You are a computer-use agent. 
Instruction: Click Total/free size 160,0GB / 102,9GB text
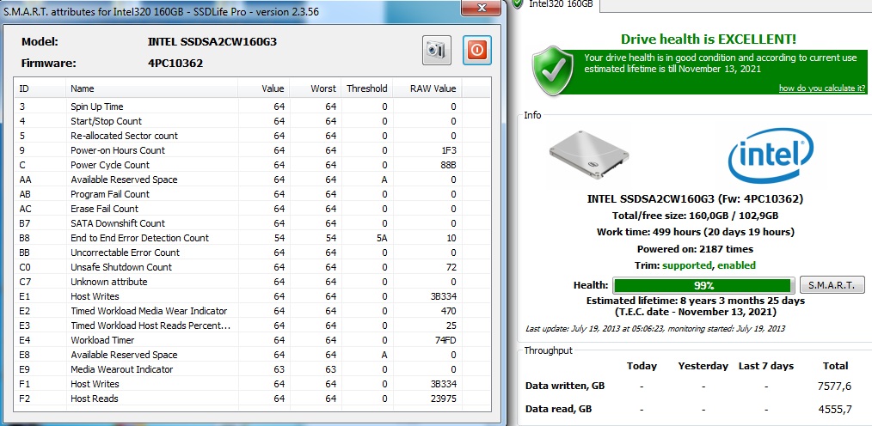(x=695, y=216)
